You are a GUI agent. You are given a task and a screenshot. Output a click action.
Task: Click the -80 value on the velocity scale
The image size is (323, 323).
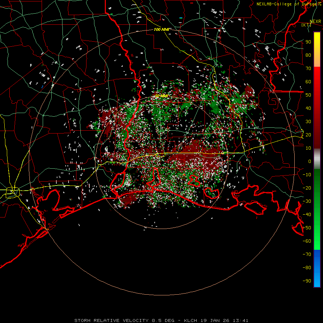307,268
